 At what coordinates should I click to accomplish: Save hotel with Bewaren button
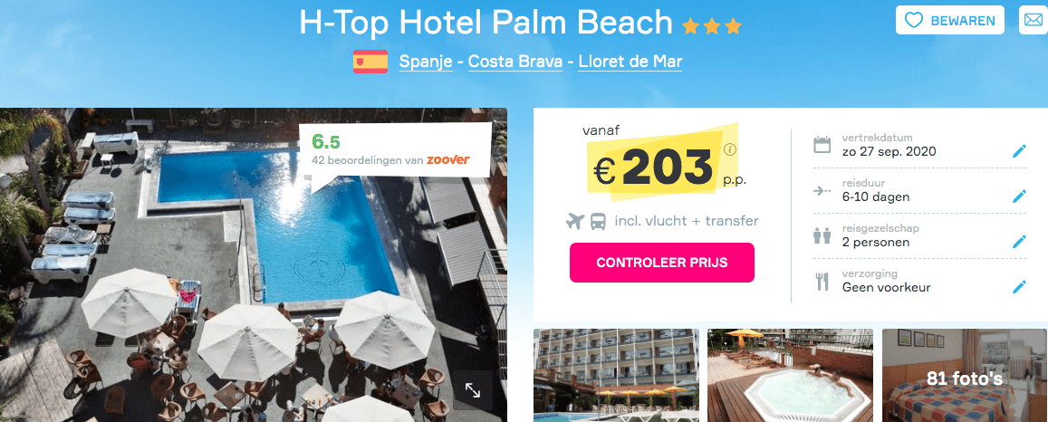click(x=950, y=20)
